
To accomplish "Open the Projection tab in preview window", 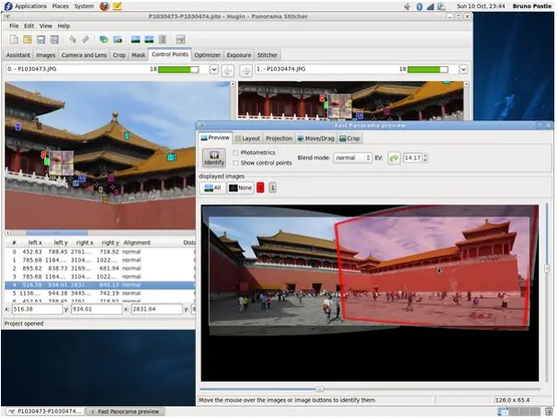I will coord(279,139).
